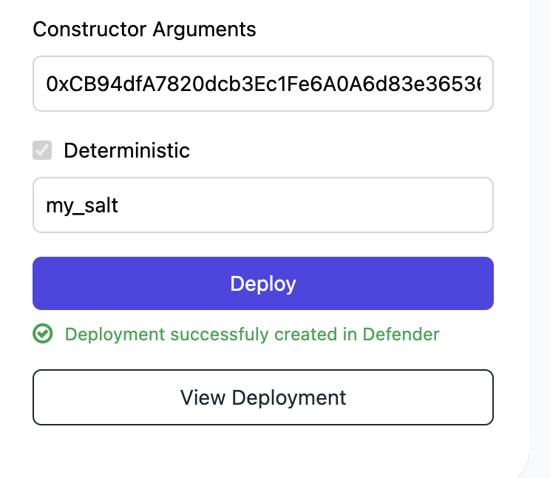Click the checkmark inside the Deterministic box
Screen dimensions: 550x478
point(42,151)
